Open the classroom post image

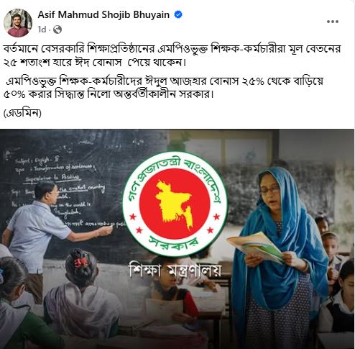pyautogui.click(x=177, y=239)
